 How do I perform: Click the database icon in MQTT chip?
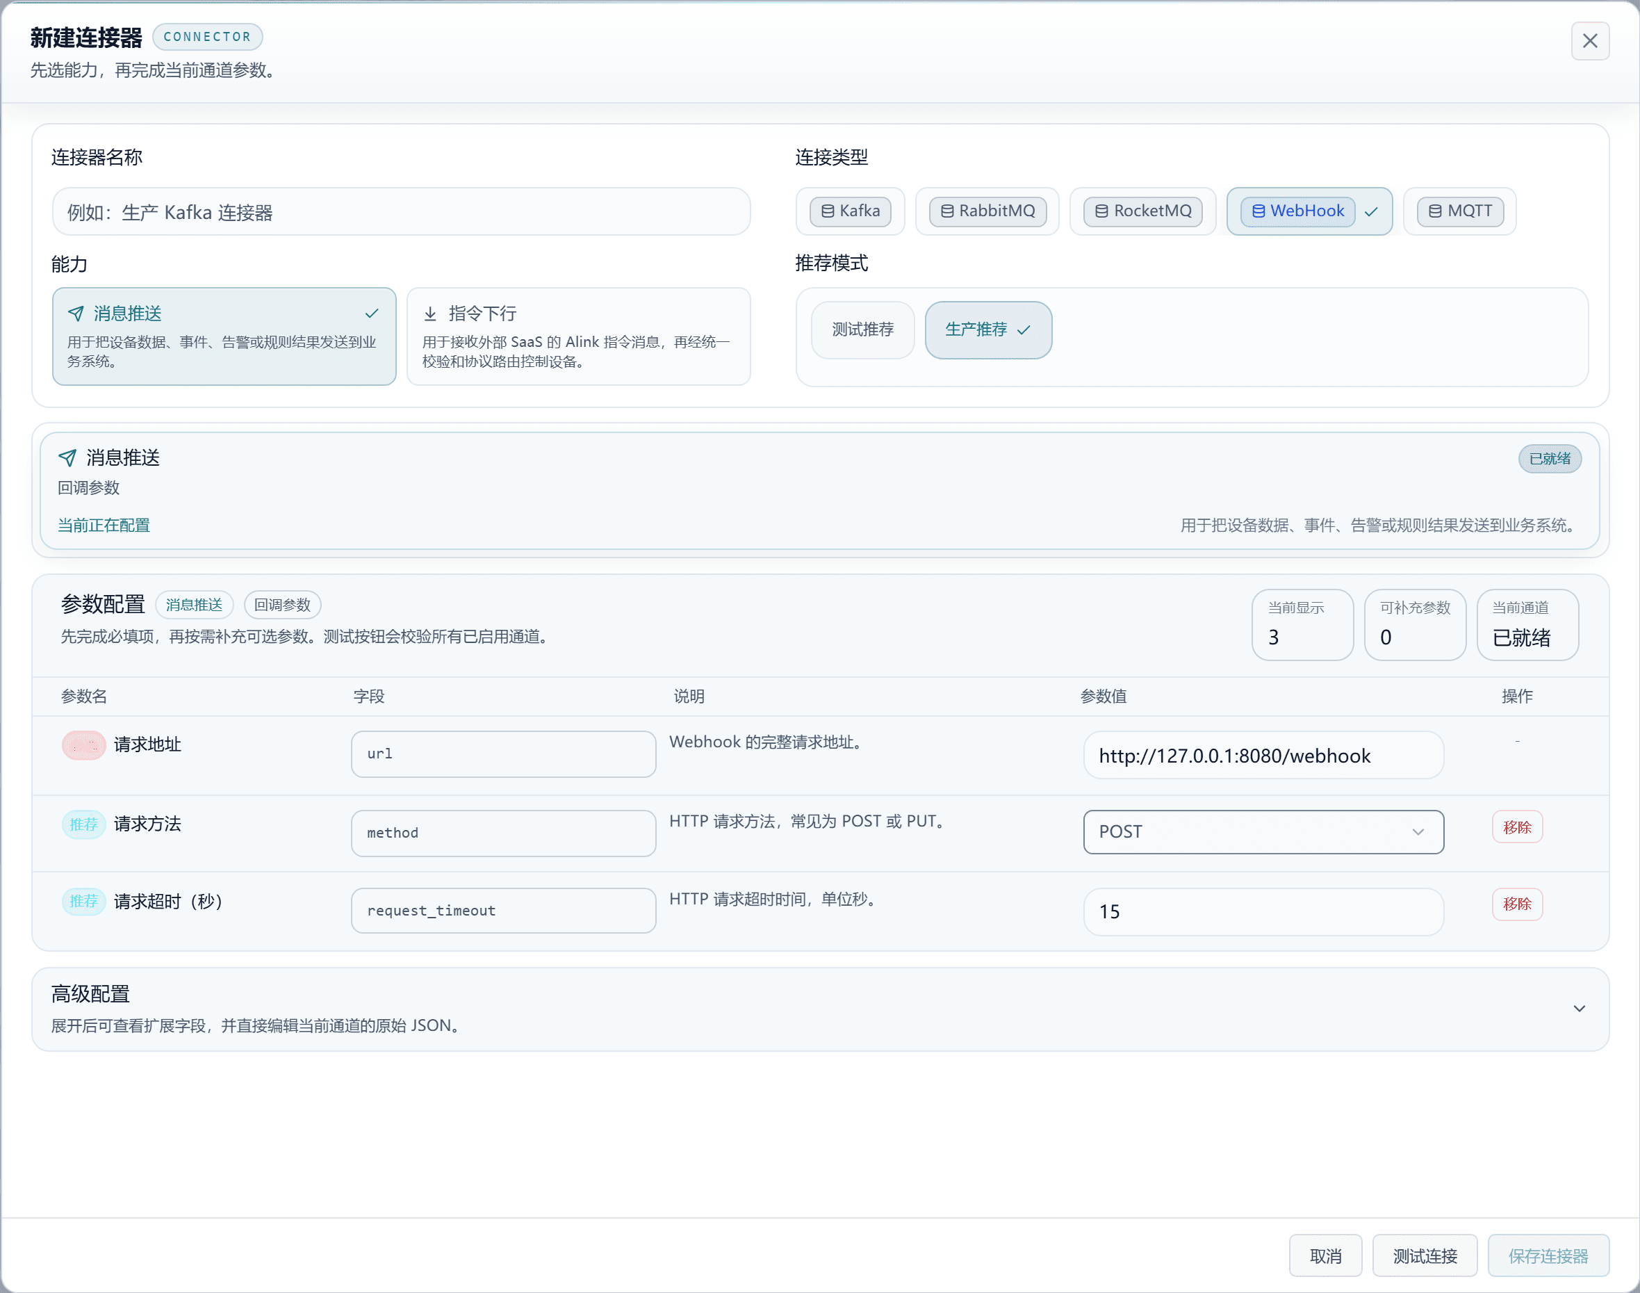[x=1435, y=211]
